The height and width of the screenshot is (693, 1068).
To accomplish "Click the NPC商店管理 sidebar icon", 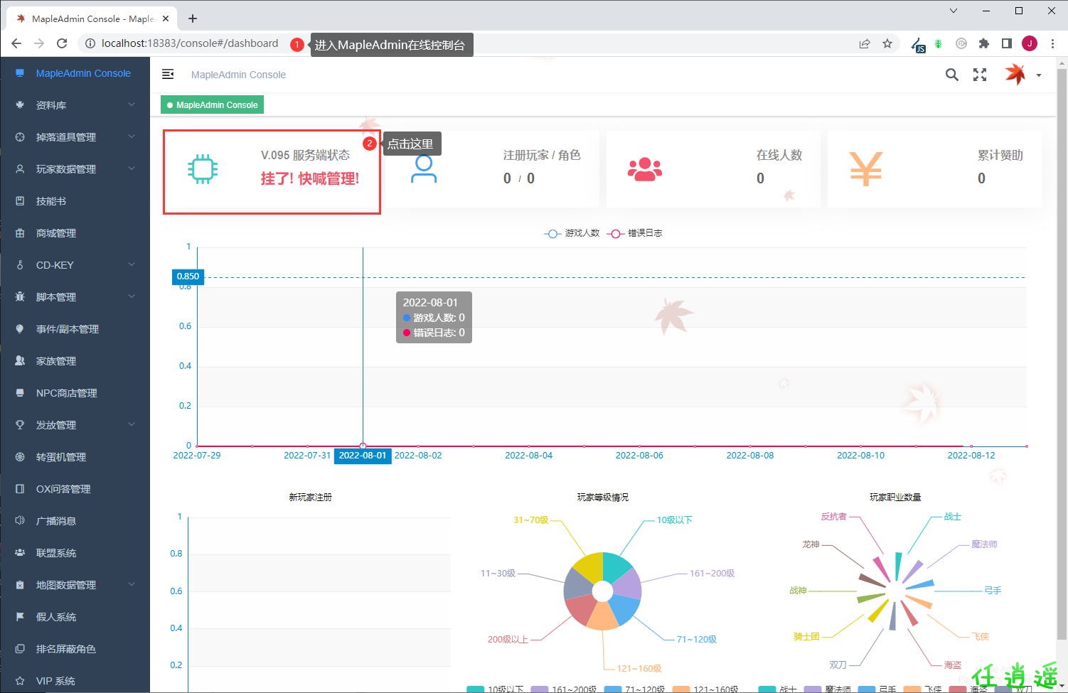I will click(20, 393).
